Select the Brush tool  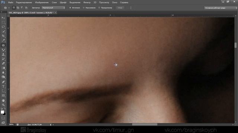(3, 50)
